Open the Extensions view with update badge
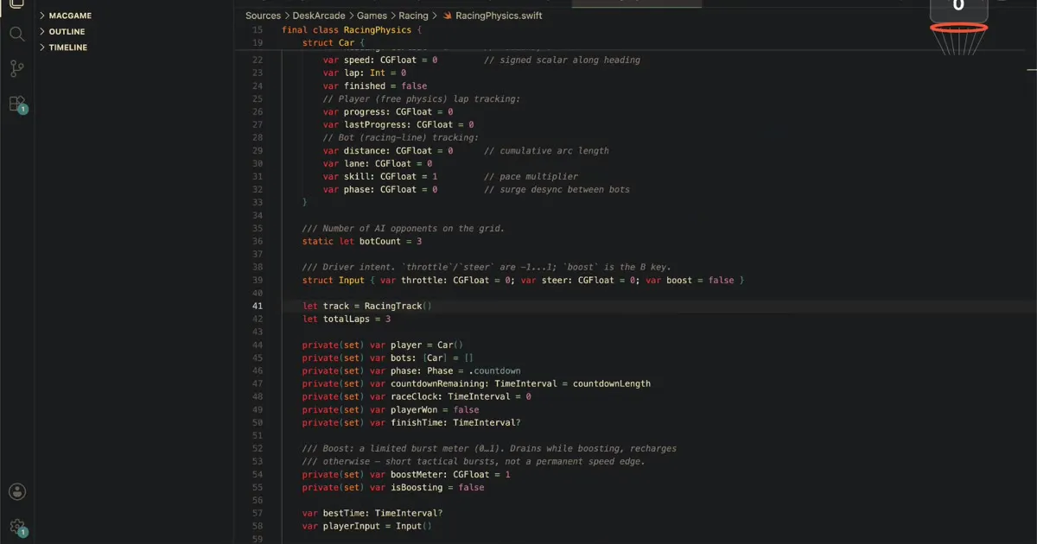Viewport: 1037px width, 544px height. point(16,104)
